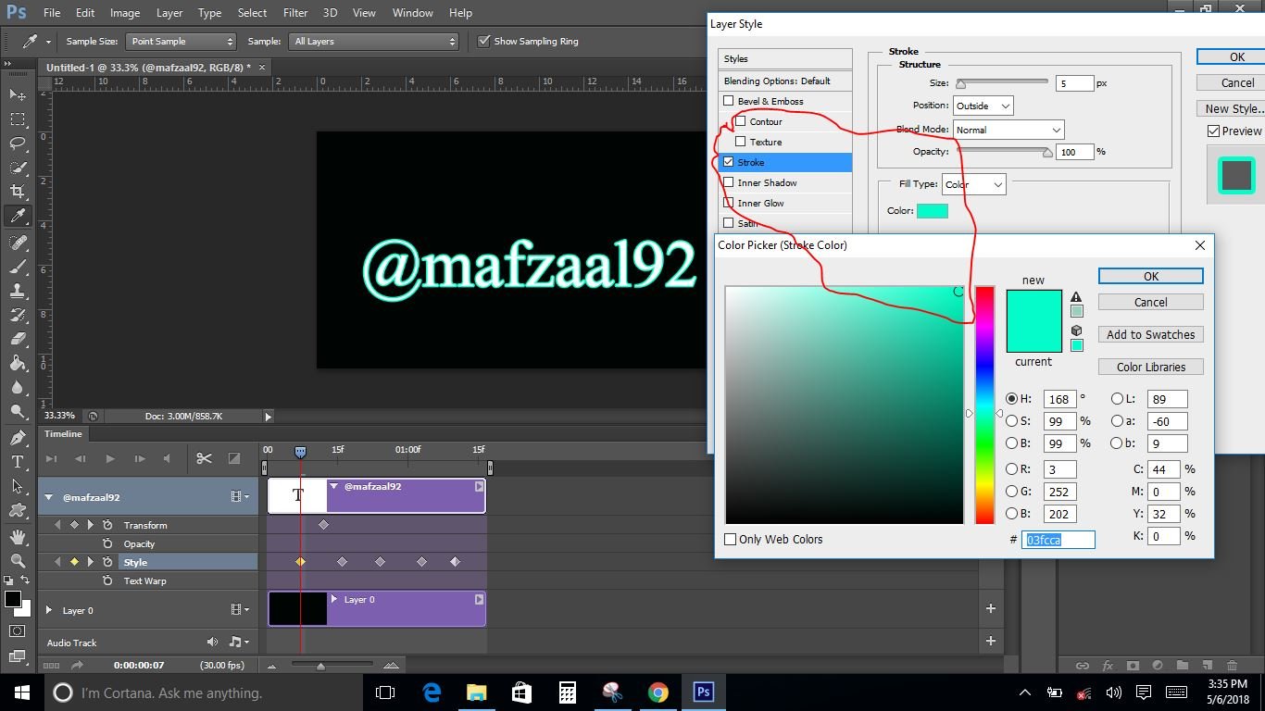Select the L: lightness radio button

click(1117, 399)
